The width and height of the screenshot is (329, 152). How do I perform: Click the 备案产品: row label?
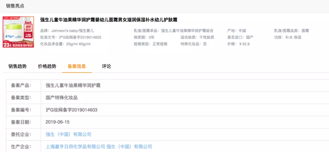[21, 86]
